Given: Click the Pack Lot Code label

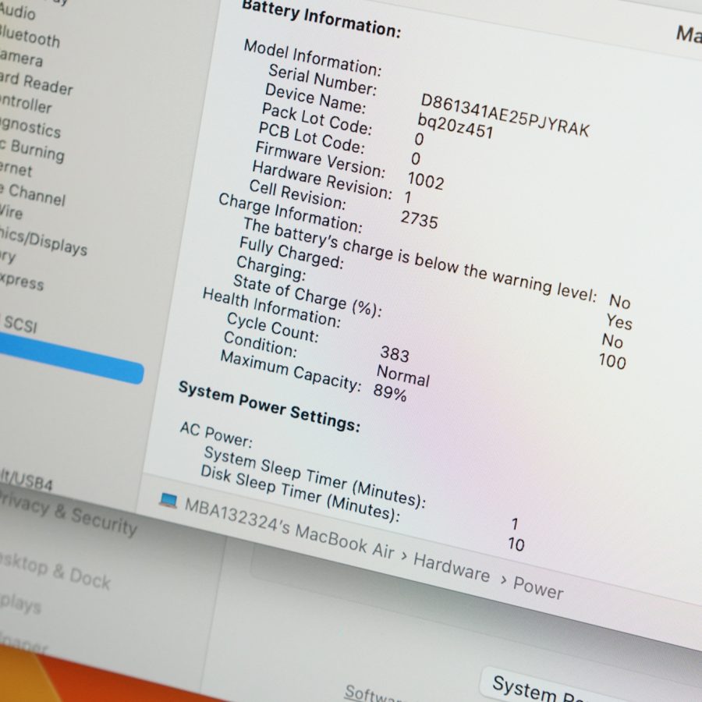Looking at the screenshot, I should [x=317, y=119].
